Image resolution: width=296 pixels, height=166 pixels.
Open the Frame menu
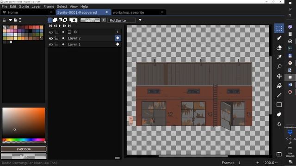[49, 6]
